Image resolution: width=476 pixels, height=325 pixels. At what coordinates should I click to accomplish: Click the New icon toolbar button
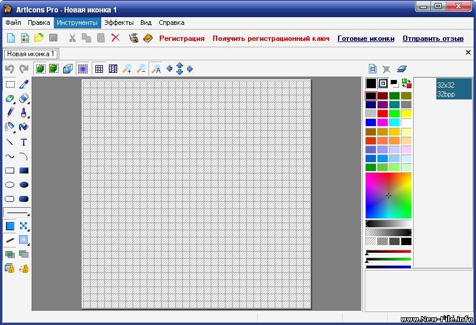[11, 38]
